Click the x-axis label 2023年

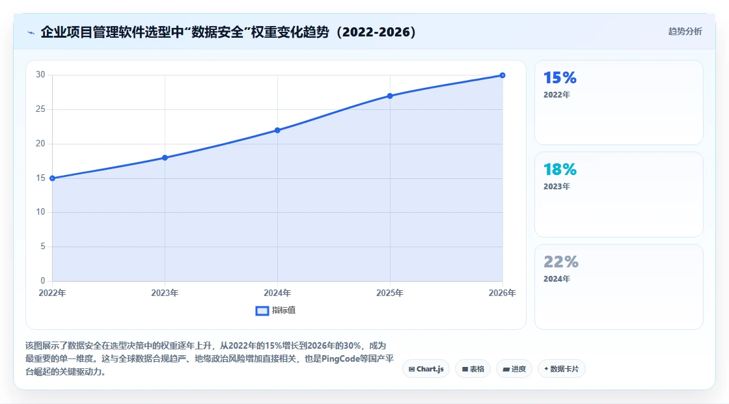165,293
